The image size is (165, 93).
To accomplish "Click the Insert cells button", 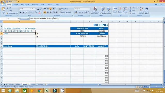I will 115,10.
